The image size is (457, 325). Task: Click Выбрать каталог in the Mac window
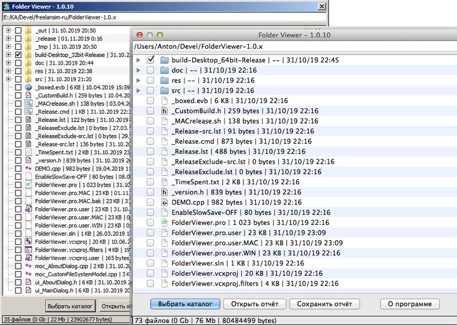click(185, 304)
